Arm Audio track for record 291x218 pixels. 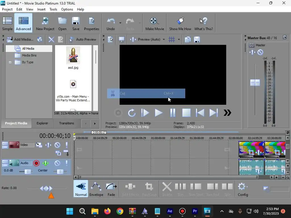click(36, 163)
